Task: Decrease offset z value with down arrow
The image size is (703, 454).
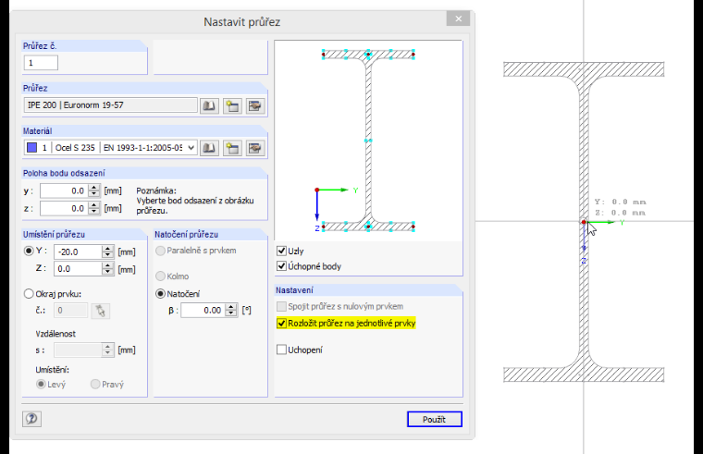Action: [x=93, y=212]
